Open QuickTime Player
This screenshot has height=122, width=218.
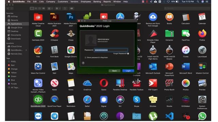point(54,100)
